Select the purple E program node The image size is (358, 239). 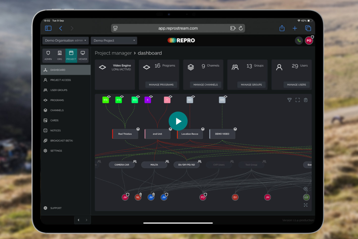148,100
